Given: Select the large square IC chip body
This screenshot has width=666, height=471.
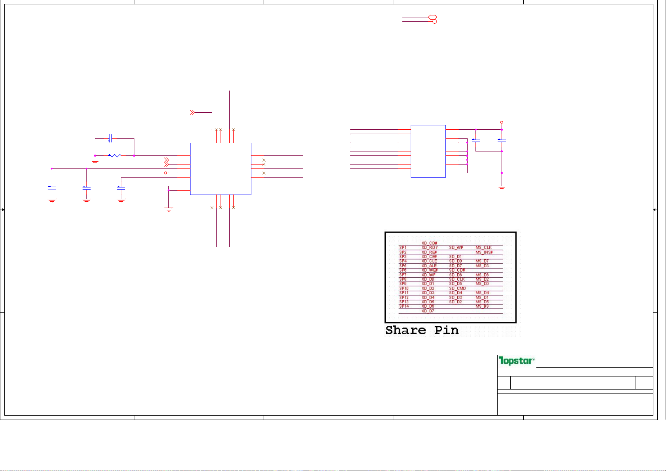Looking at the screenshot, I should coord(221,169).
